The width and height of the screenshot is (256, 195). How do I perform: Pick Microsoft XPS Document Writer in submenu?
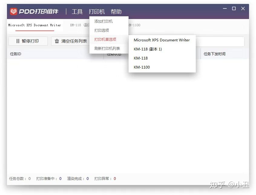point(162,40)
